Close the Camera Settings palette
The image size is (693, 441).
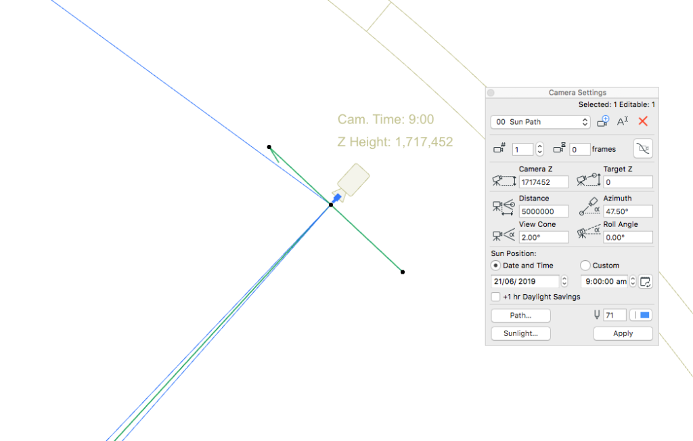coord(491,92)
